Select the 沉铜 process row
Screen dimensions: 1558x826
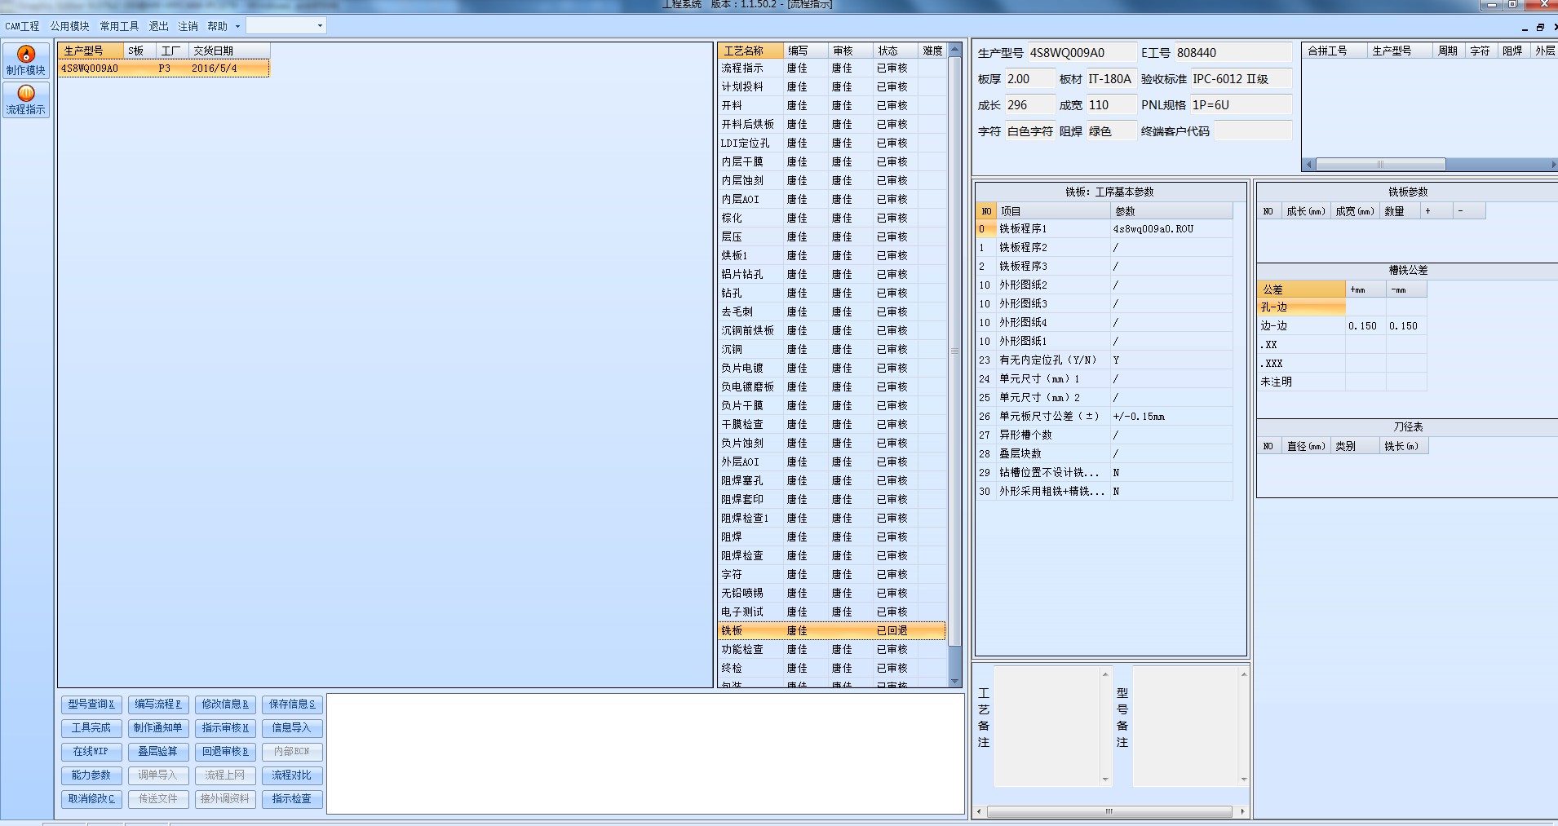(832, 350)
